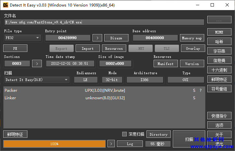This screenshot has width=235, height=151.
Task: Click the orange 100% scan progress bar
Action: (x=54, y=144)
